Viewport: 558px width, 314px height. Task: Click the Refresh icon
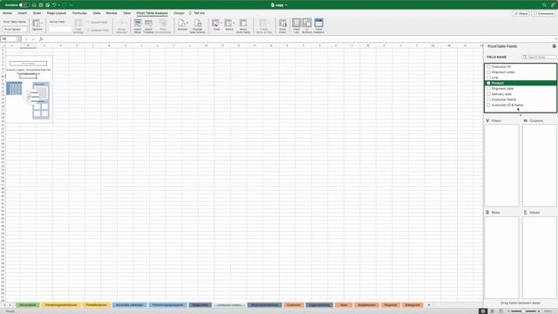182,24
